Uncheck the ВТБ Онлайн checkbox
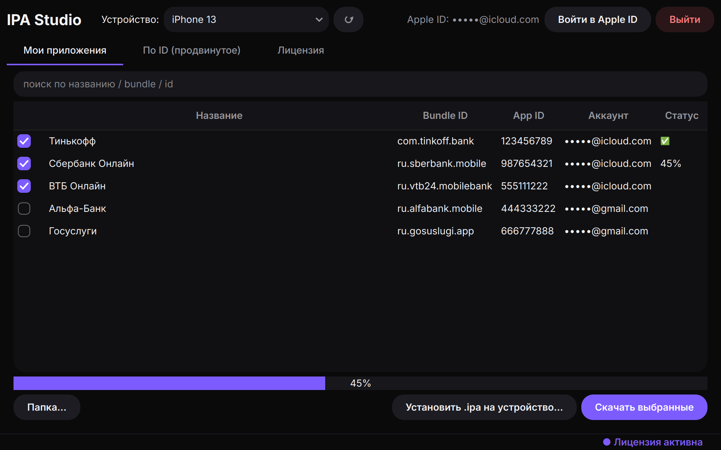 point(24,186)
